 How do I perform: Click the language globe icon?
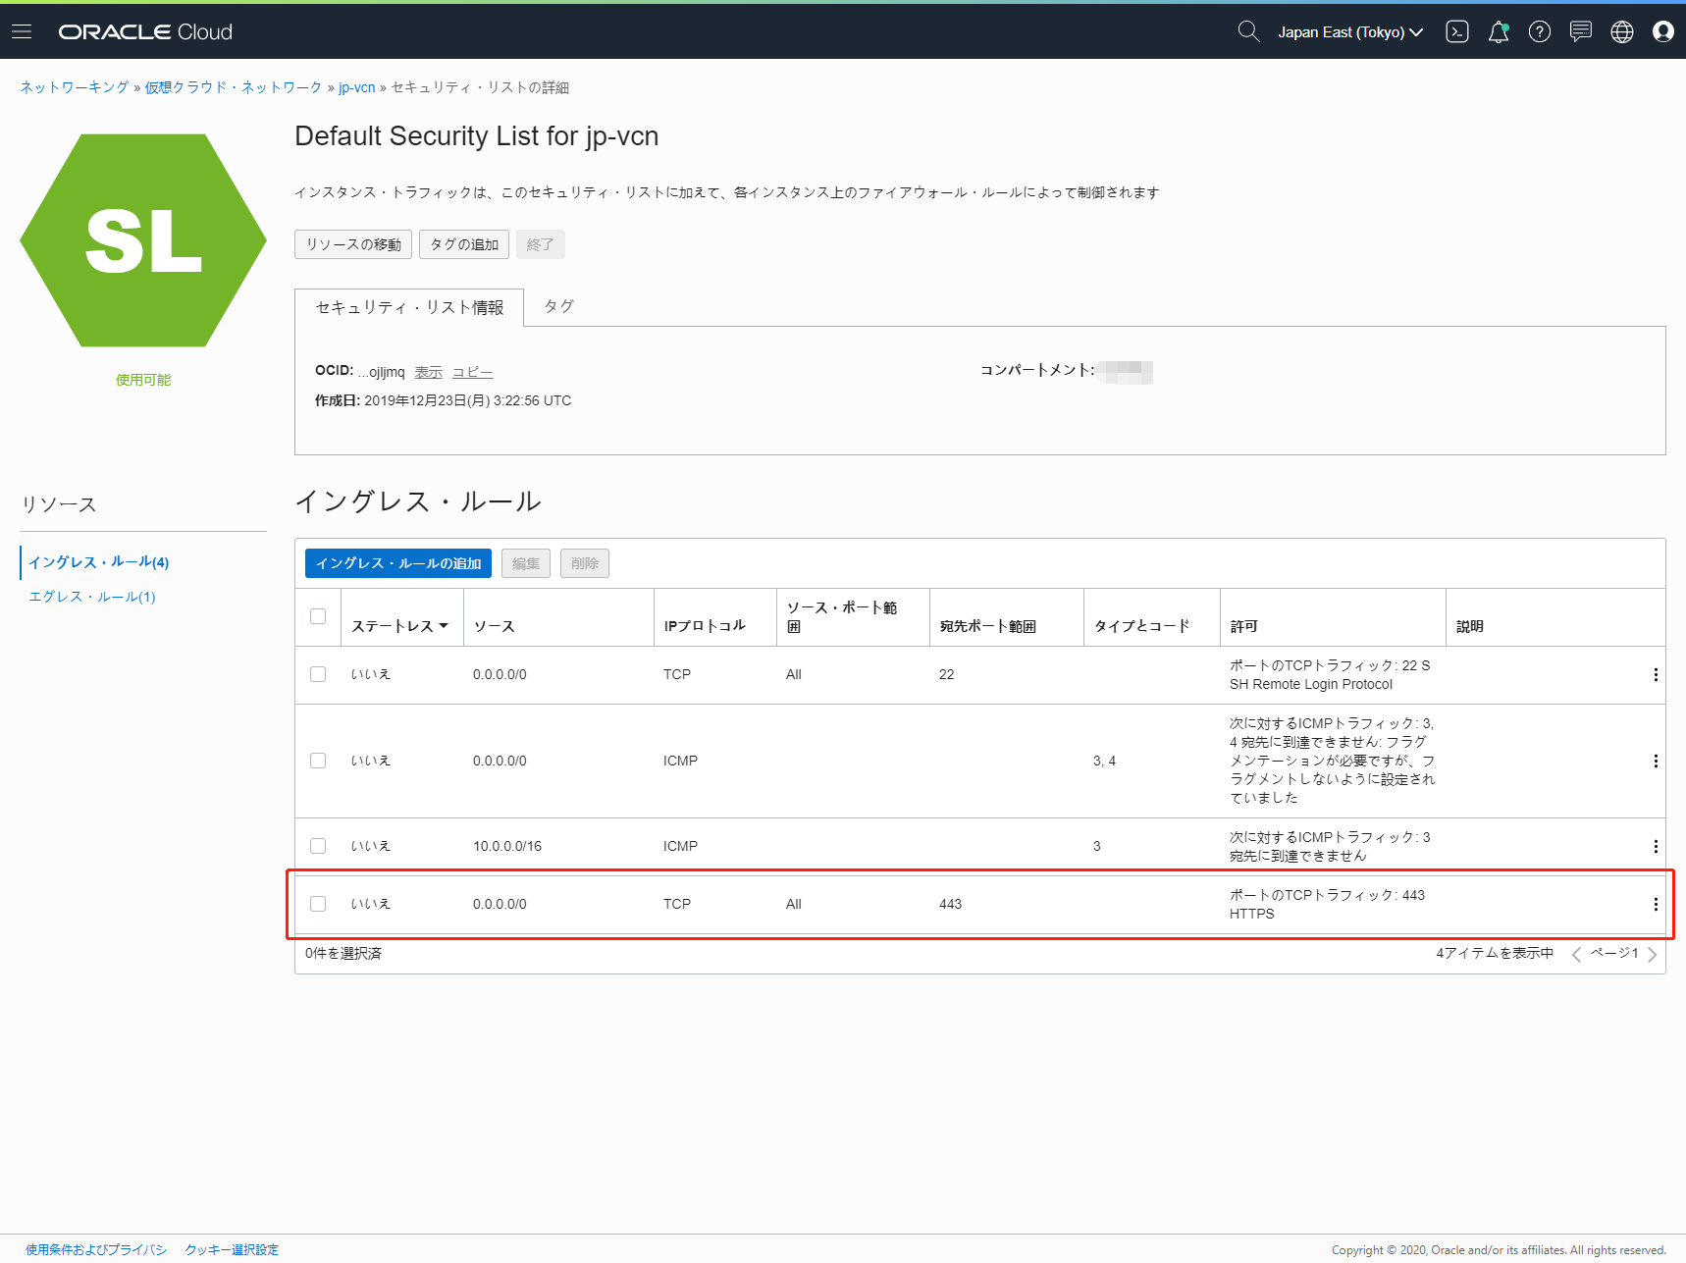click(1621, 31)
